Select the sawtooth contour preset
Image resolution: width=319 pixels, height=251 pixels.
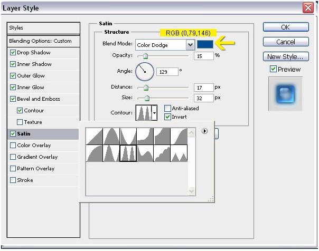(179, 153)
